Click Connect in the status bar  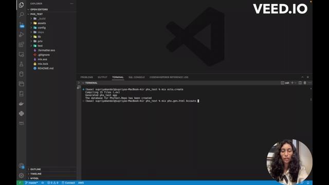[68, 183]
